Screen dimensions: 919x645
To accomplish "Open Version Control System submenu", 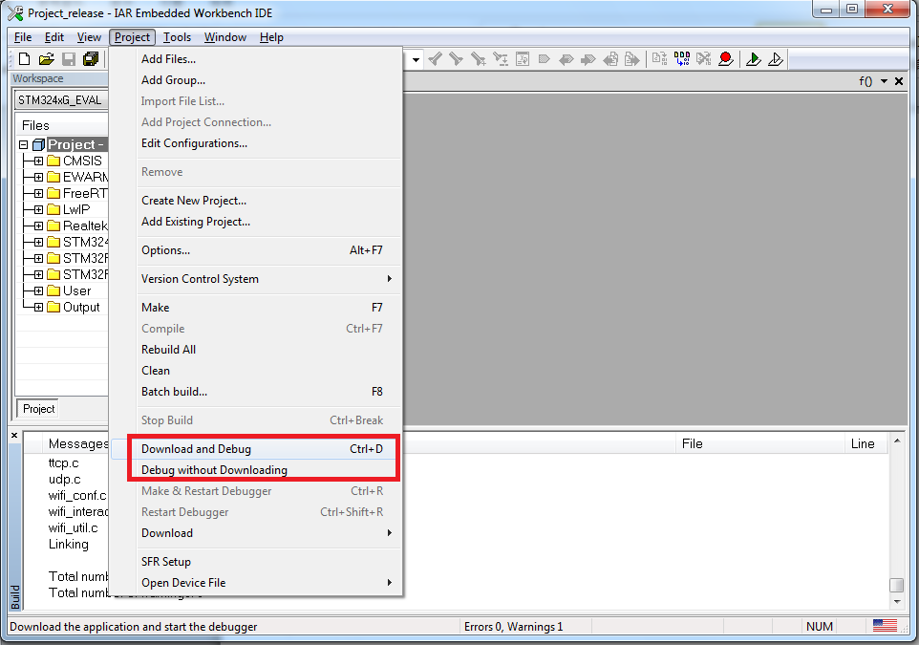I will (255, 279).
